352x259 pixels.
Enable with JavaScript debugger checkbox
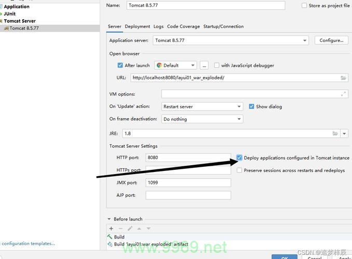(216, 65)
